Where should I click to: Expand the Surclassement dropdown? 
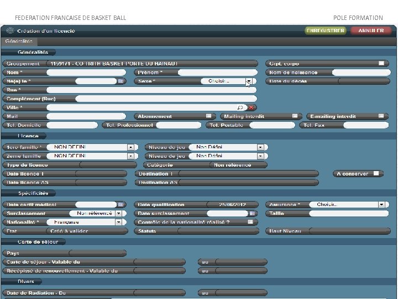(118, 213)
